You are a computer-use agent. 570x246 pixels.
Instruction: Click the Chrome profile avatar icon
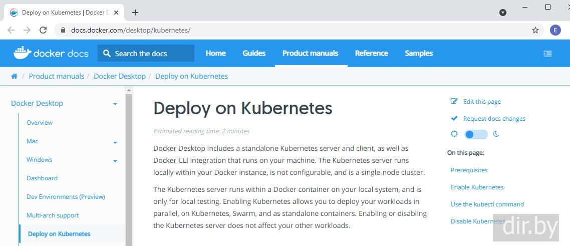coord(555,30)
